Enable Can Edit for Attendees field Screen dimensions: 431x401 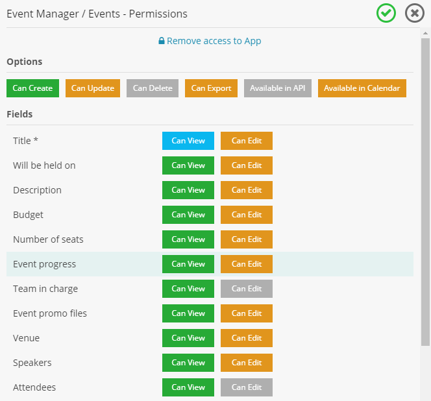(x=246, y=387)
